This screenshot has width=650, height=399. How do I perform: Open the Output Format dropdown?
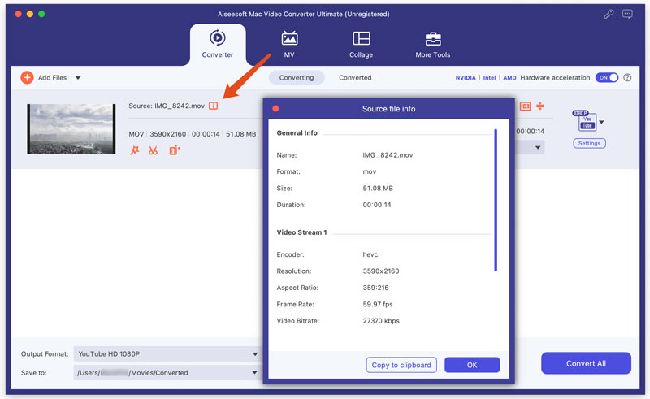pyautogui.click(x=168, y=353)
